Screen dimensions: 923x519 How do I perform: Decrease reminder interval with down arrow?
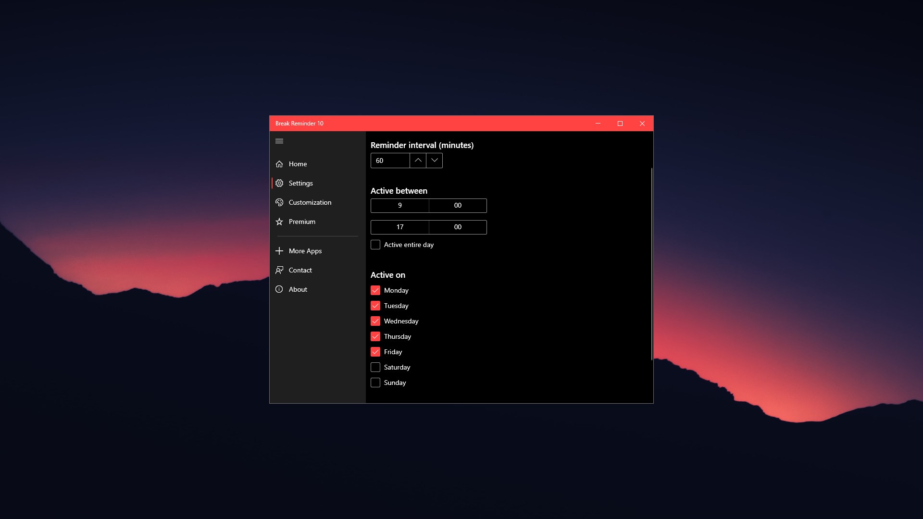(434, 161)
